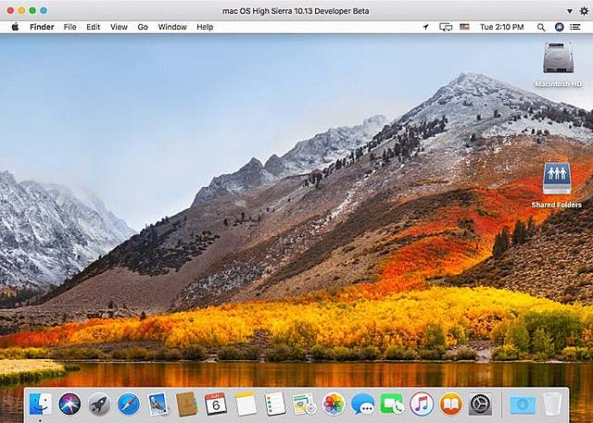Open Contacts book icon in Dock

pyautogui.click(x=187, y=404)
